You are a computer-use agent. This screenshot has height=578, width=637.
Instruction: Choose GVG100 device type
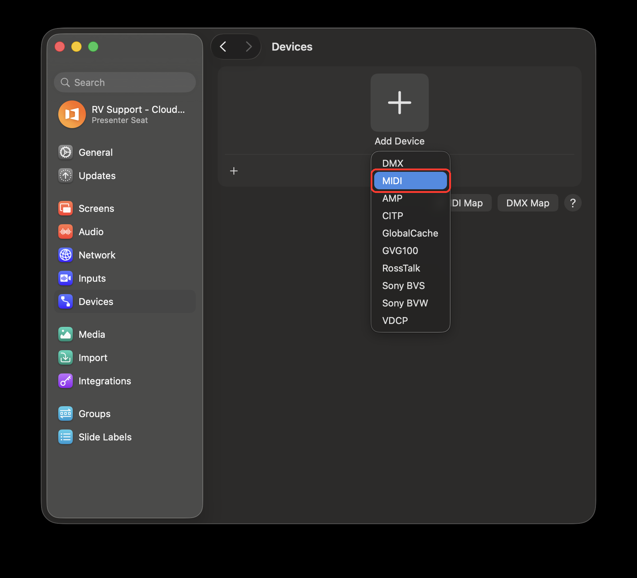point(411,250)
